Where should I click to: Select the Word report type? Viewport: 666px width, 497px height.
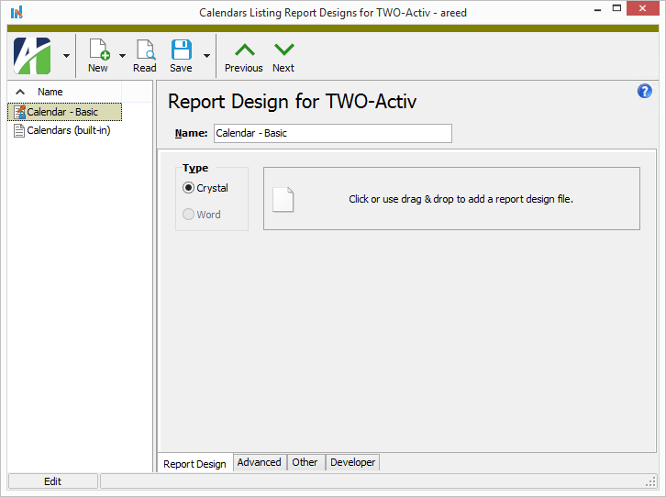[189, 215]
